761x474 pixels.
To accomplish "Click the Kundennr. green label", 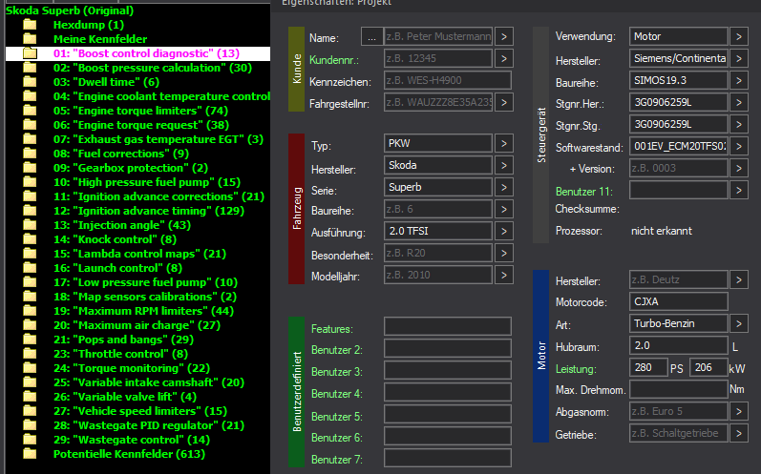I will click(334, 60).
